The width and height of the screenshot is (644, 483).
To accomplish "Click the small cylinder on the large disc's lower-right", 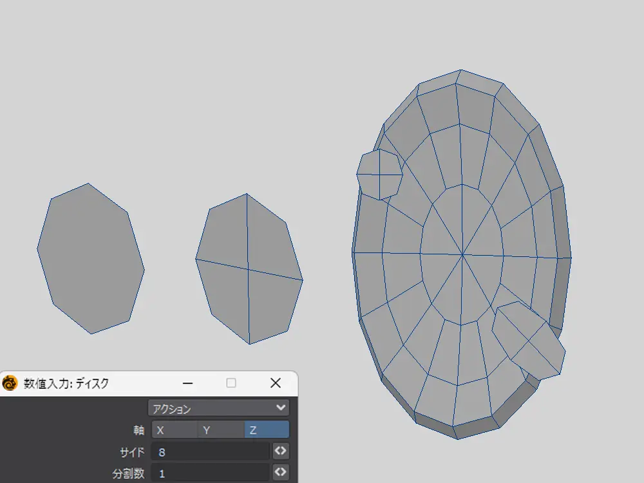I will (x=529, y=340).
